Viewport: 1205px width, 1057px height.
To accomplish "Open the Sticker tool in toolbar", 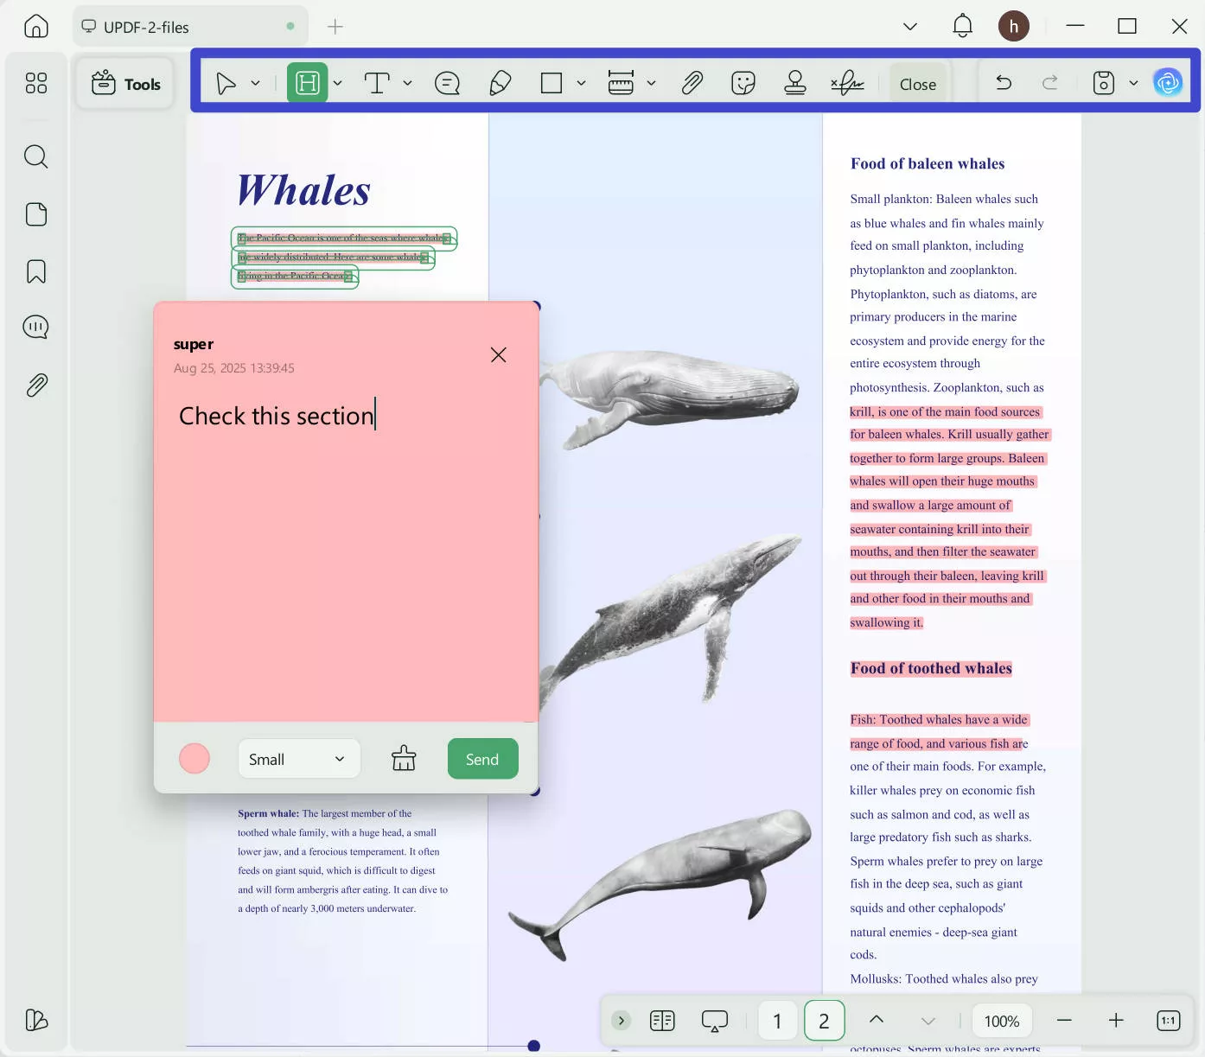I will pyautogui.click(x=743, y=83).
